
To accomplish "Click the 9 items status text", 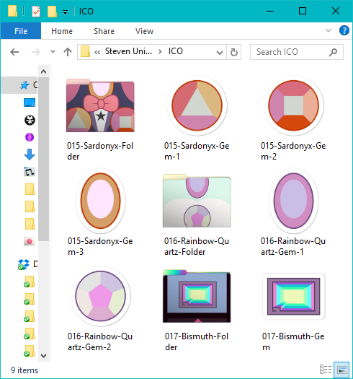I will click(x=24, y=370).
